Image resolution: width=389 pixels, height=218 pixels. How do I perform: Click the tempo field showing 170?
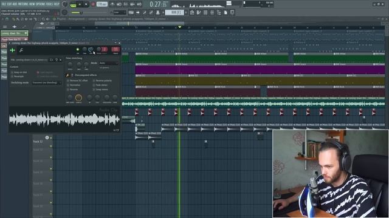pyautogui.click(x=102, y=4)
